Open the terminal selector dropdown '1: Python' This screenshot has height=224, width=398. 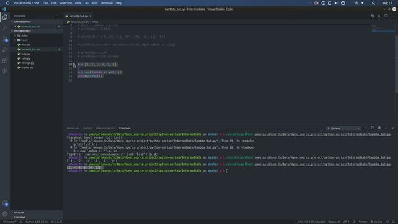(343, 128)
